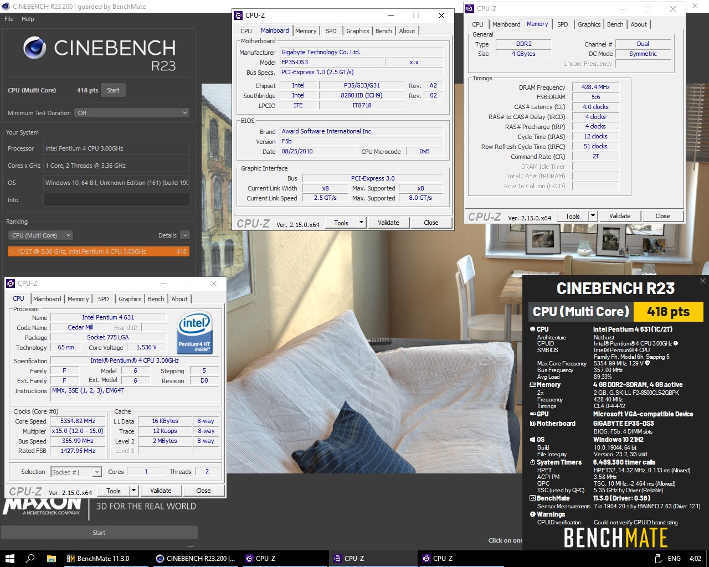The width and height of the screenshot is (709, 567).
Task: Click Start next to CPU (Multi Core)
Action: [x=113, y=90]
